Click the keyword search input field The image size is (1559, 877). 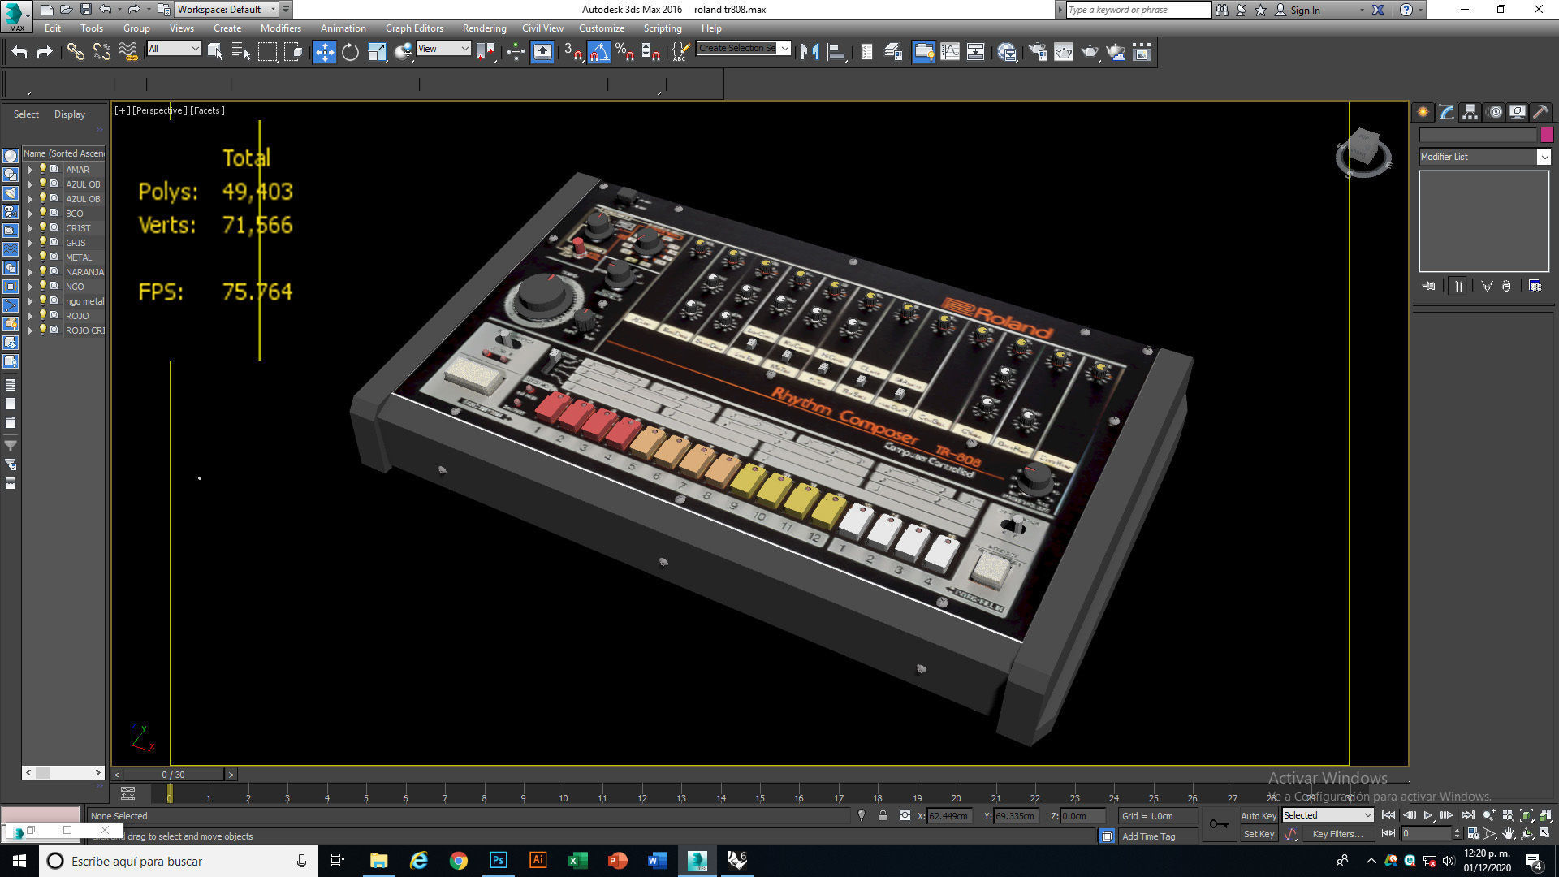click(x=1138, y=10)
